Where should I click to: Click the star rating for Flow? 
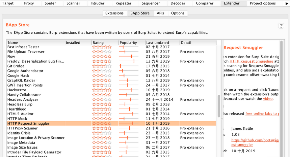click(x=102, y=57)
